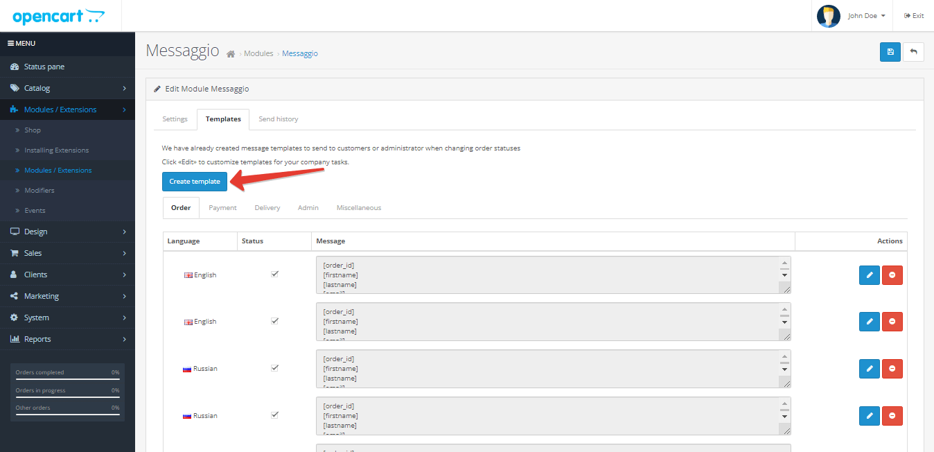Click the Messaggio breadcrumb link
Screen dimensions: 934x452
[300, 53]
